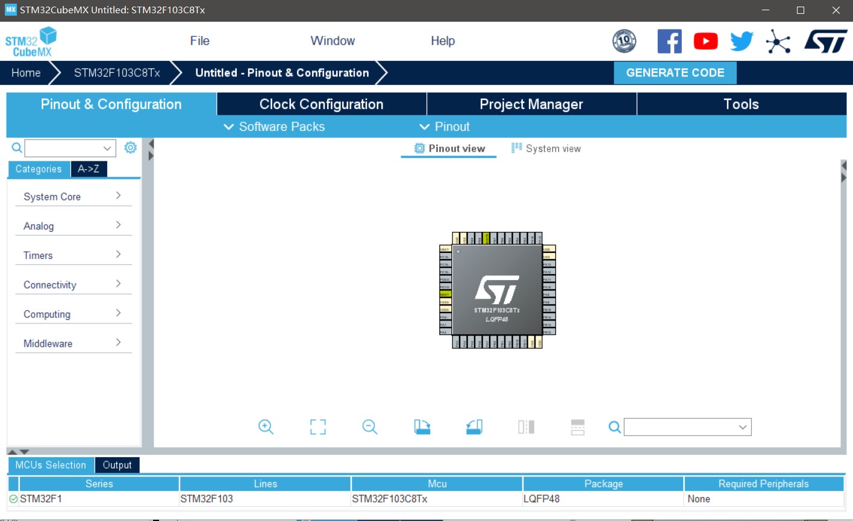Expand the Pinout dropdown menu
The width and height of the screenshot is (853, 521).
point(444,126)
